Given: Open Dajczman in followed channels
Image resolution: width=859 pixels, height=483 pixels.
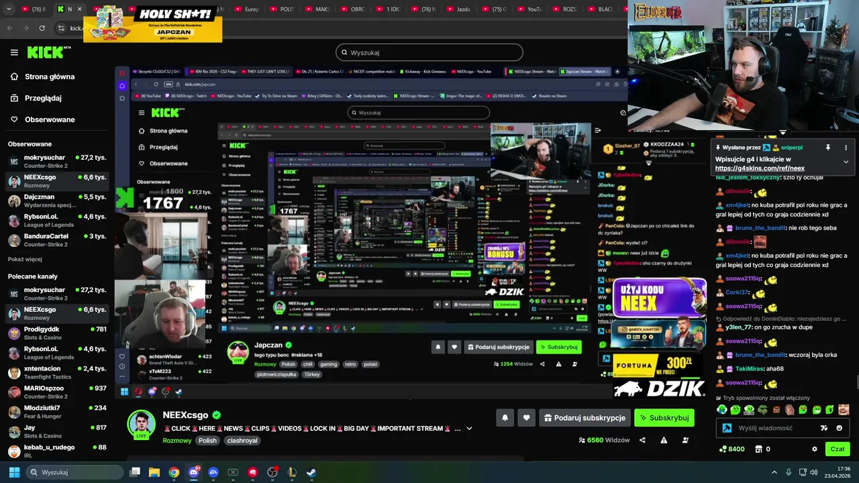Looking at the screenshot, I should 57,201.
